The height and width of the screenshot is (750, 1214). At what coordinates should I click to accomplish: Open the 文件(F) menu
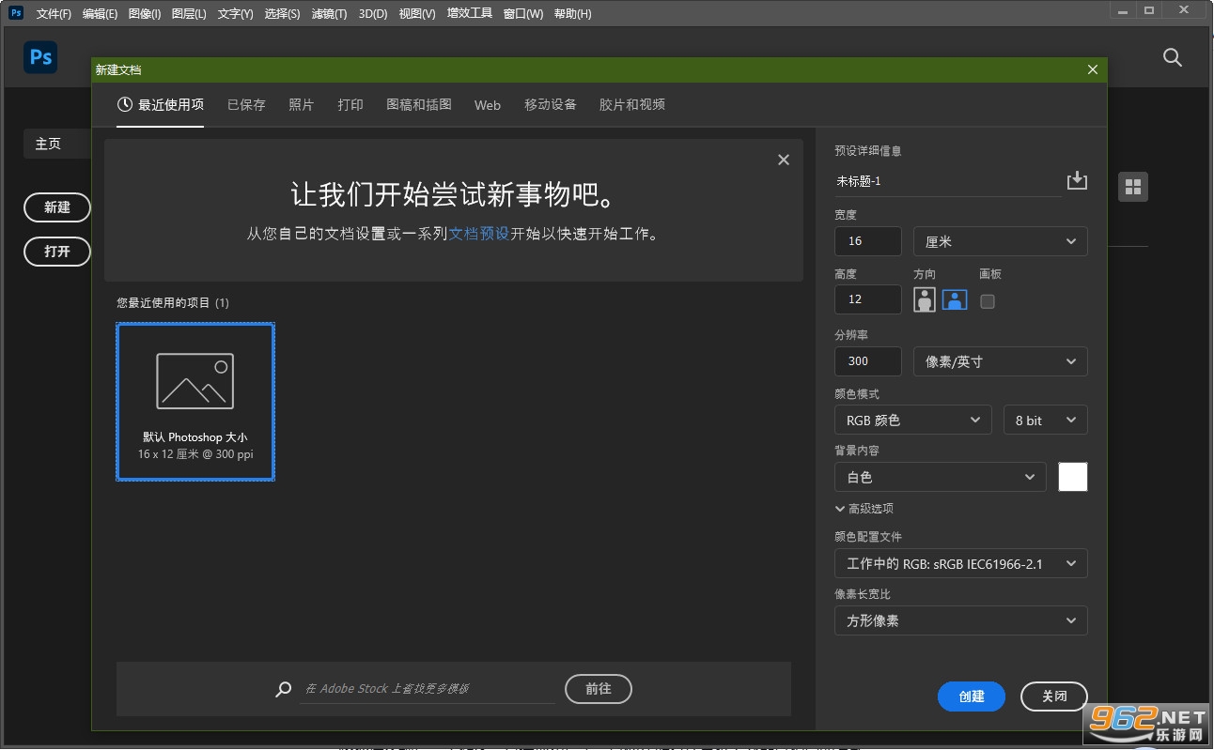click(x=54, y=13)
